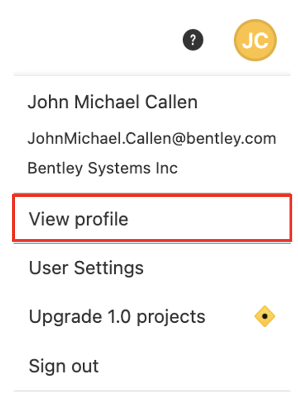Click the alert badge beside Upgrade 1.0 projects

(x=265, y=316)
